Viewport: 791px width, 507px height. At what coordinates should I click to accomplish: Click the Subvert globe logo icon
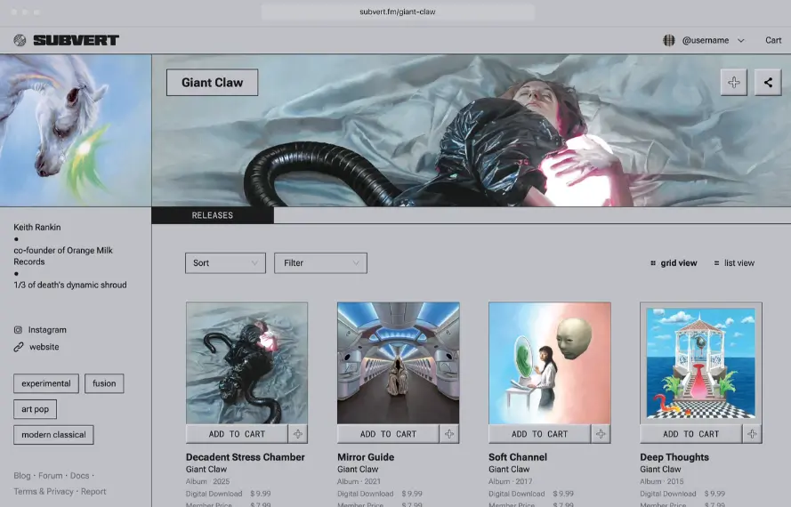(x=20, y=40)
